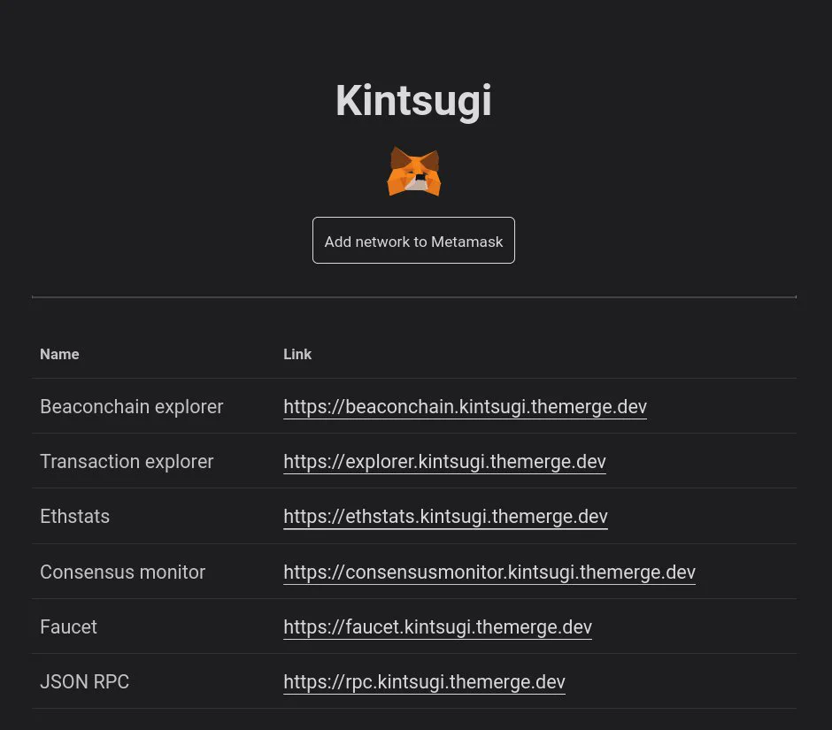Select the Transaction explorer row label
This screenshot has height=730, width=832.
[127, 462]
